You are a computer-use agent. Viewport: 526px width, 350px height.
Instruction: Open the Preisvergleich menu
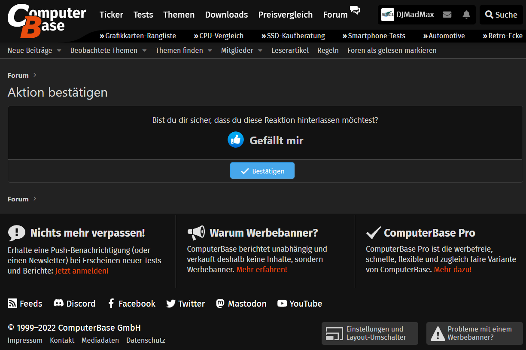286,15
